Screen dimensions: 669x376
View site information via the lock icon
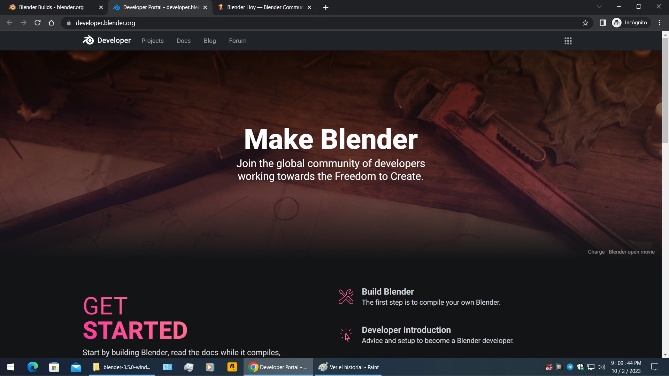click(69, 23)
